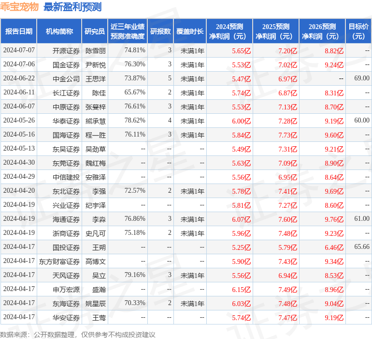Click target price 61.00
Viewport: 372px width, 339px height.
tap(361, 218)
